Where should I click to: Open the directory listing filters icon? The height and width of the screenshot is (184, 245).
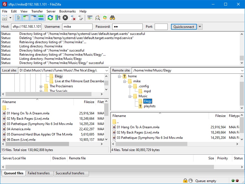coord(90,18)
